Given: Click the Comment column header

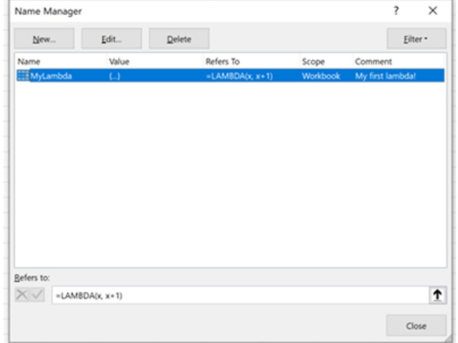Looking at the screenshot, I should point(373,61).
